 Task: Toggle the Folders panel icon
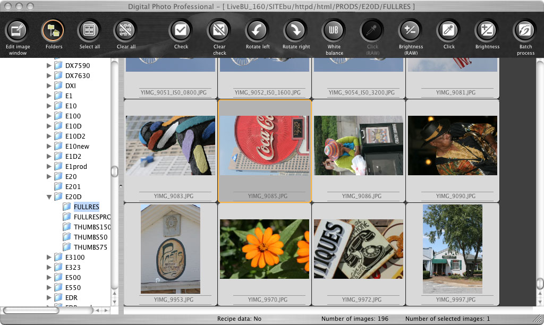[53, 30]
